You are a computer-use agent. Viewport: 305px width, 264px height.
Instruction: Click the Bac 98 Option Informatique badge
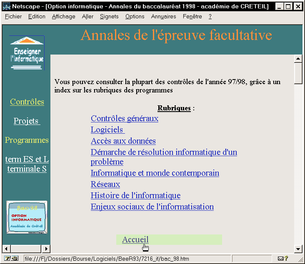pos(27,217)
